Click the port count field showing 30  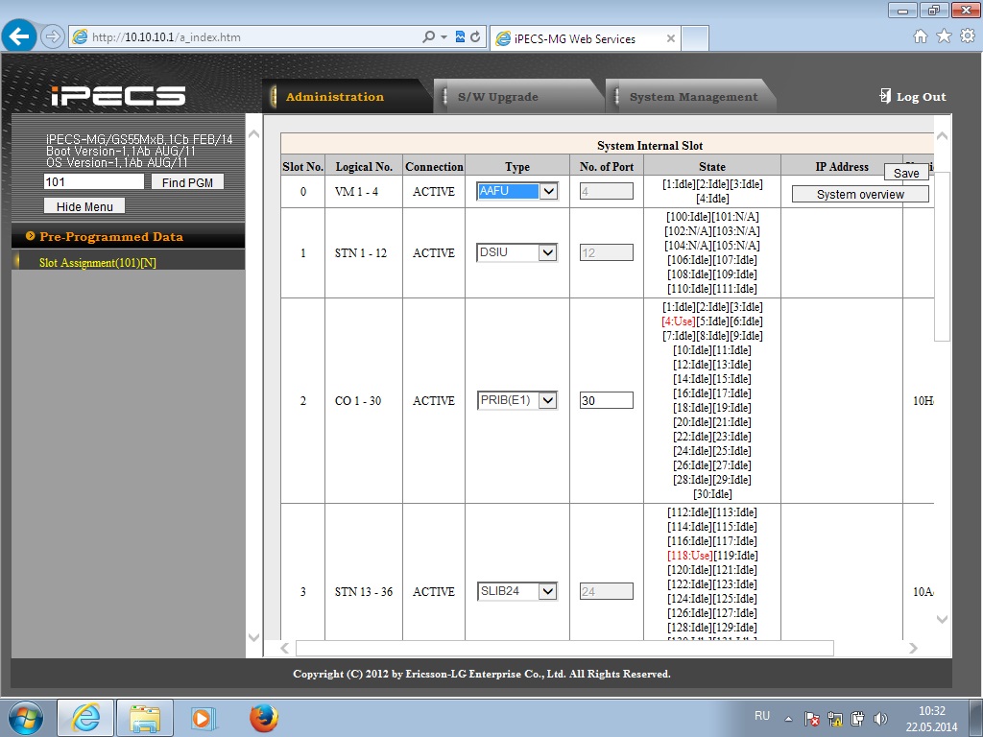point(606,400)
